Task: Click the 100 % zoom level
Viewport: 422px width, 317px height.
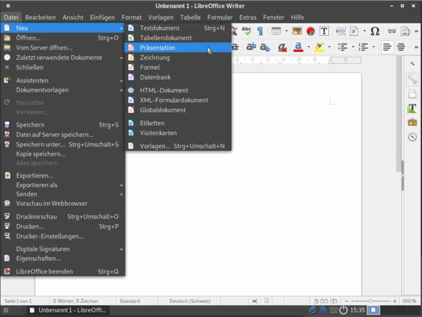Action: (409, 301)
